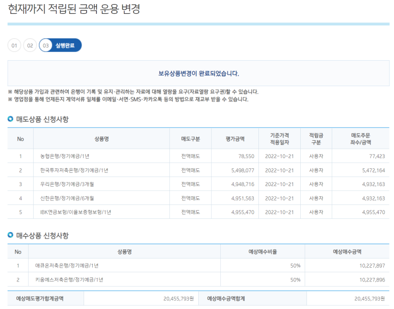The image size is (394, 309).
Task: Click date 2022-10-21 in IBK연금보험 row
Action: click(x=279, y=212)
